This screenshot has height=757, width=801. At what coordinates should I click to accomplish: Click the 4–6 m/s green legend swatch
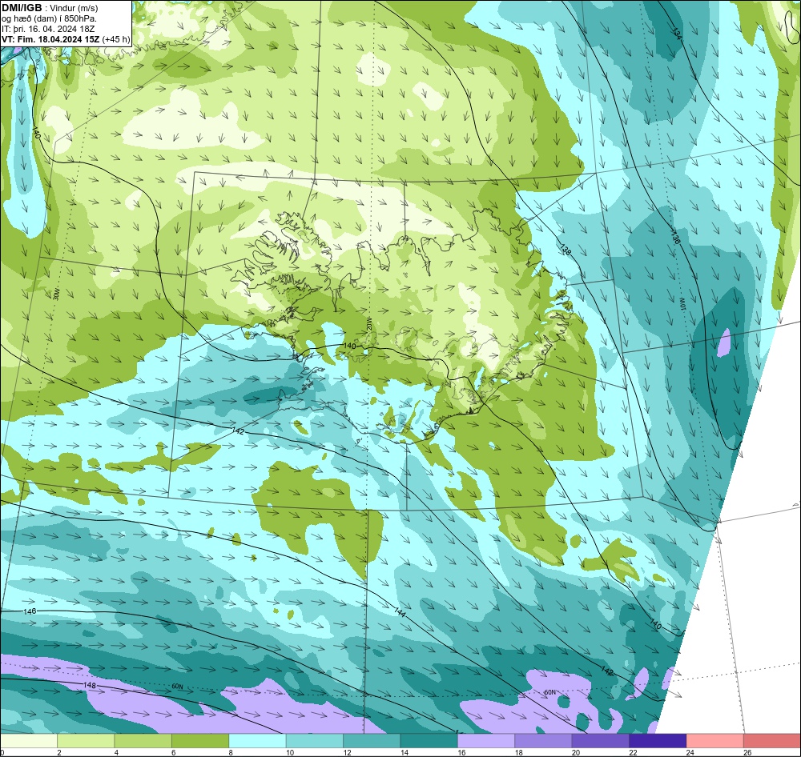[143, 740]
